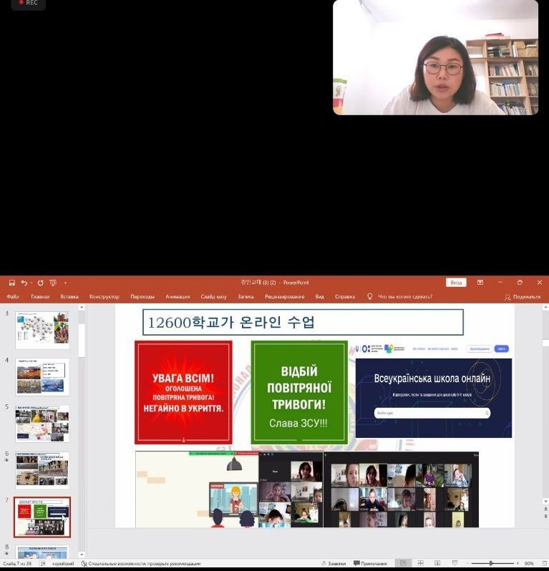This screenshot has height=571, width=549.
Task: Click the Поделиться share button
Action: pos(523,297)
